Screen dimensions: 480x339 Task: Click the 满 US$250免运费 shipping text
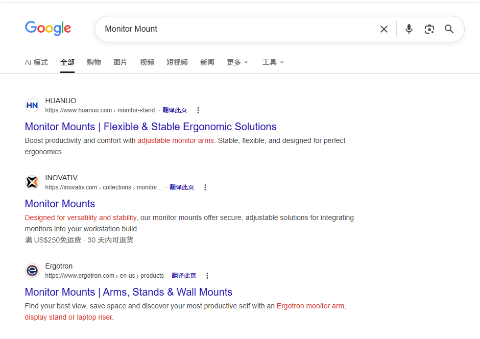[x=53, y=240]
